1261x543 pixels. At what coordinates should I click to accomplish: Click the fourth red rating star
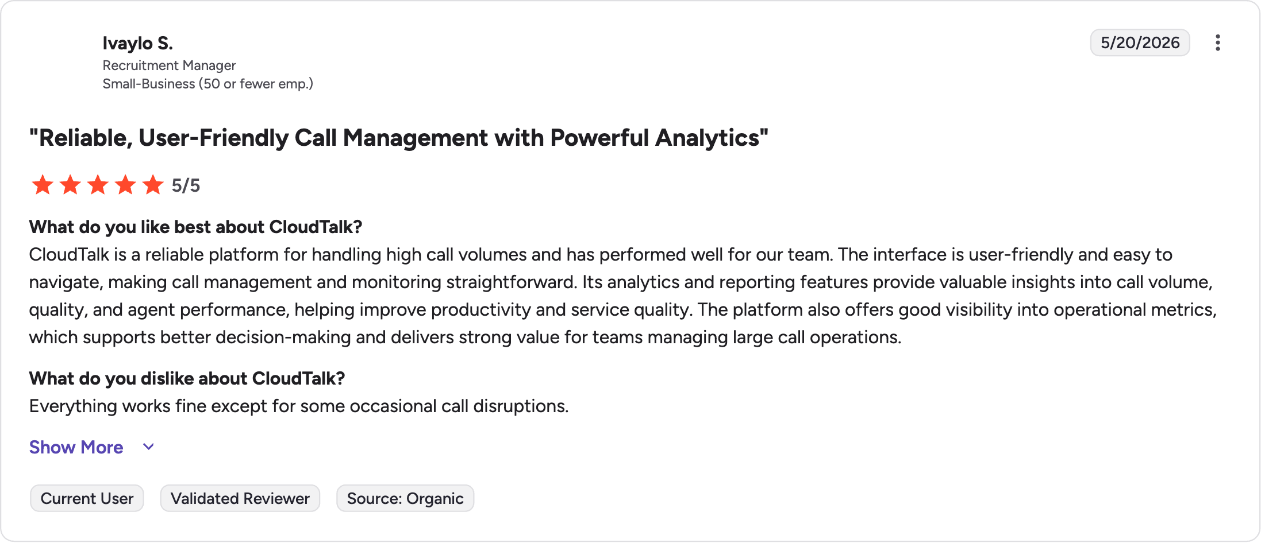pos(125,185)
